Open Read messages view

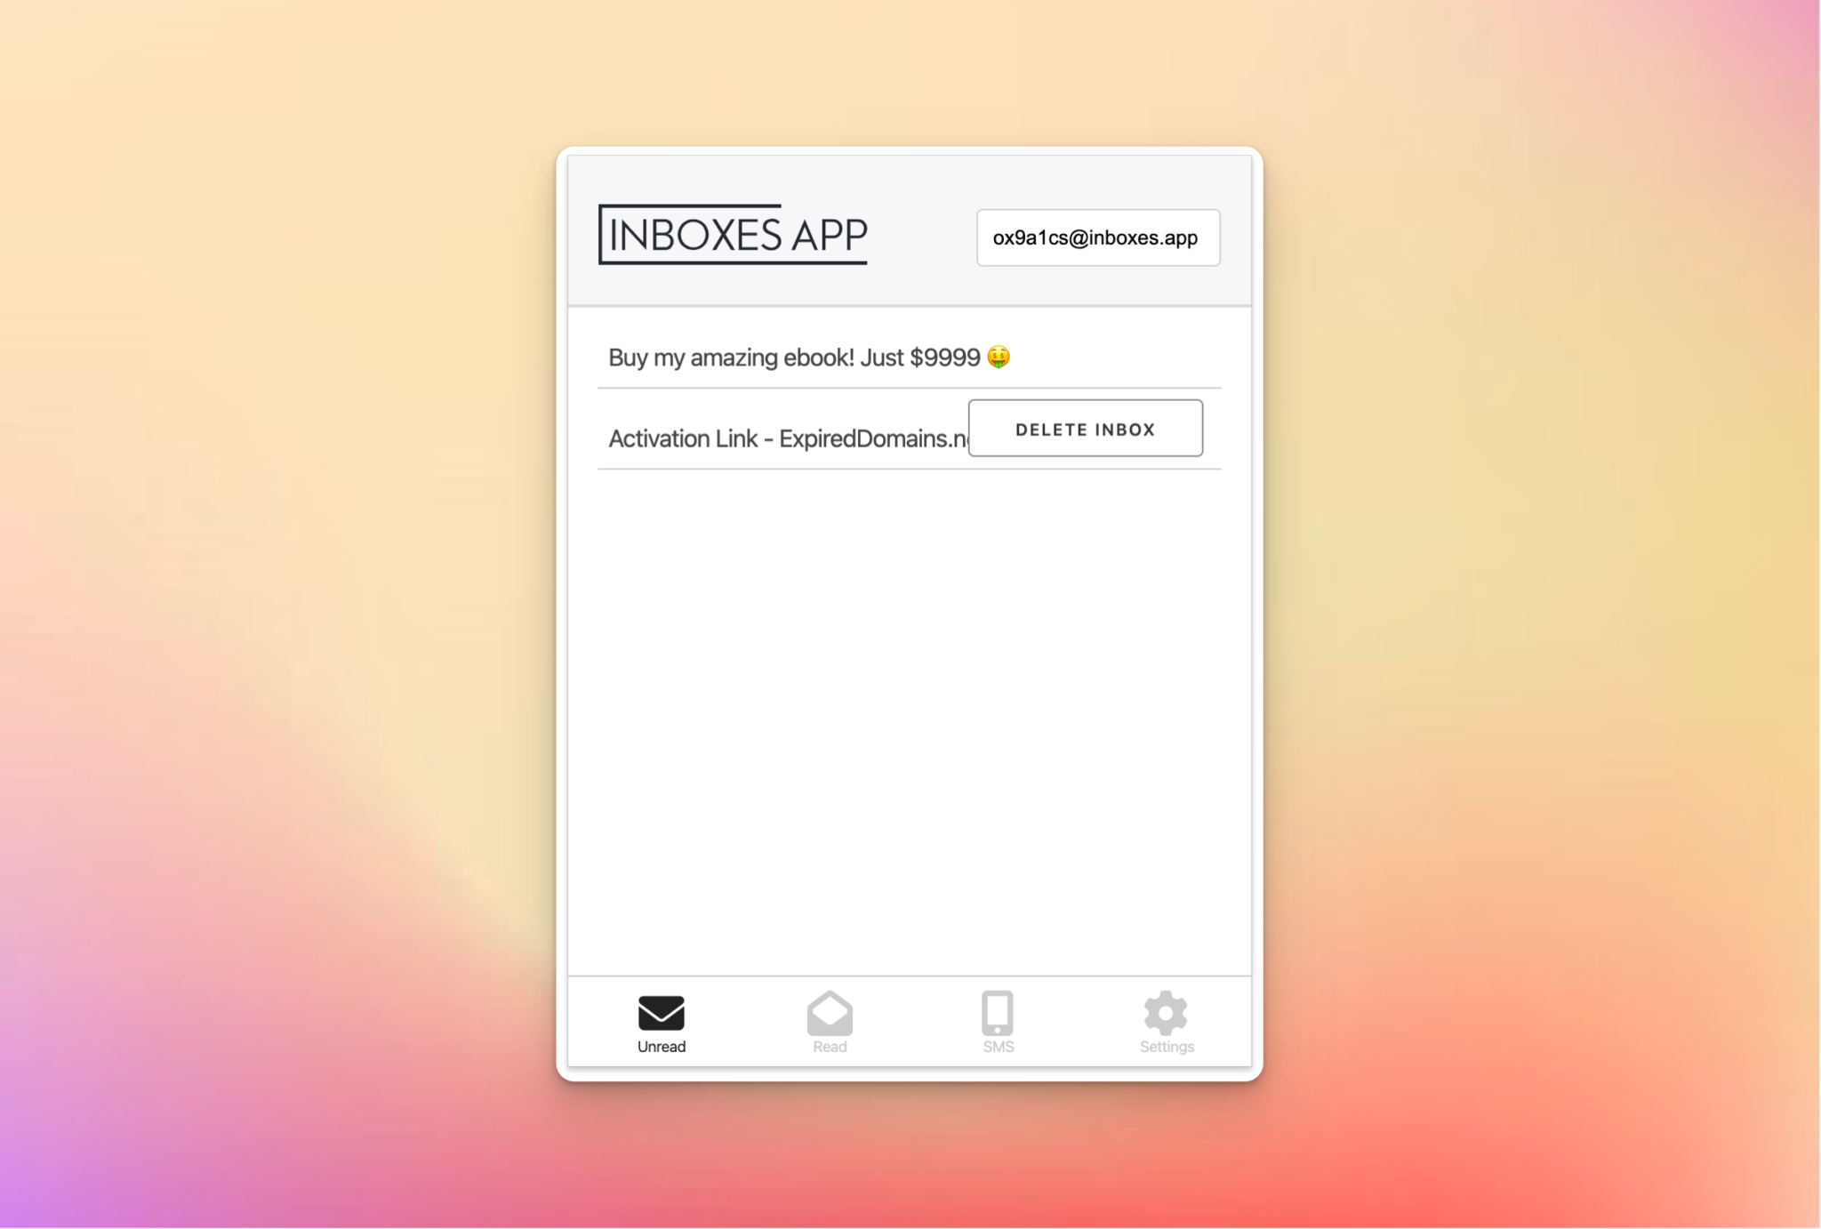point(828,1022)
